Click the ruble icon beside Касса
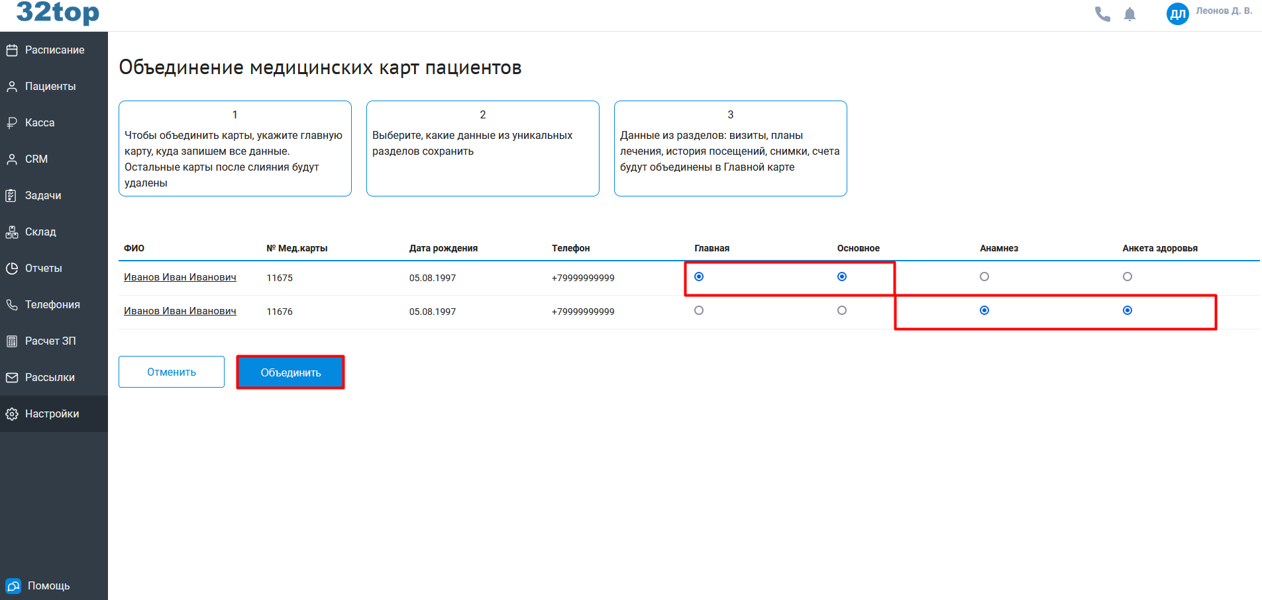 click(x=12, y=123)
